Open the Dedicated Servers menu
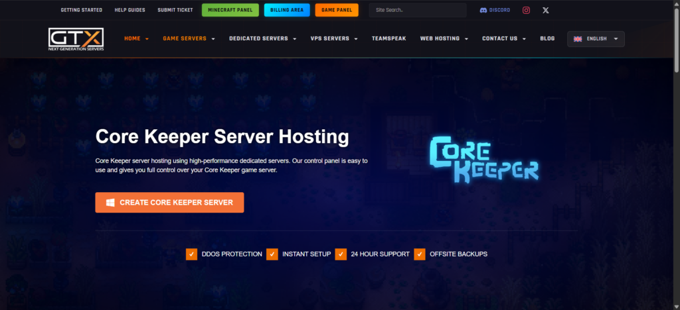Image resolution: width=680 pixels, height=310 pixels. (258, 38)
